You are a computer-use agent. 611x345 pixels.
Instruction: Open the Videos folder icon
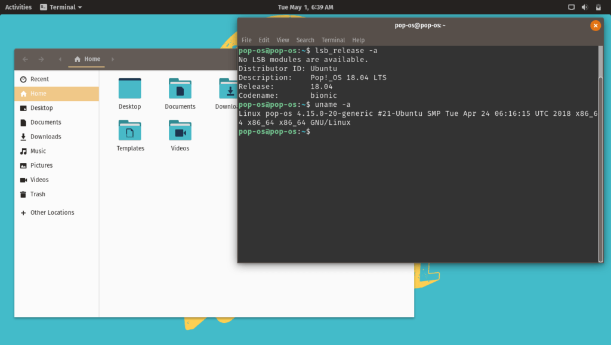(180, 131)
